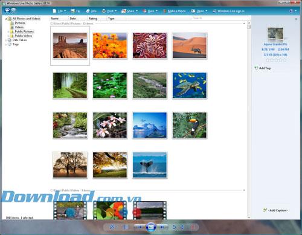
Task: Open the Fix editing pane
Action: click(75, 11)
